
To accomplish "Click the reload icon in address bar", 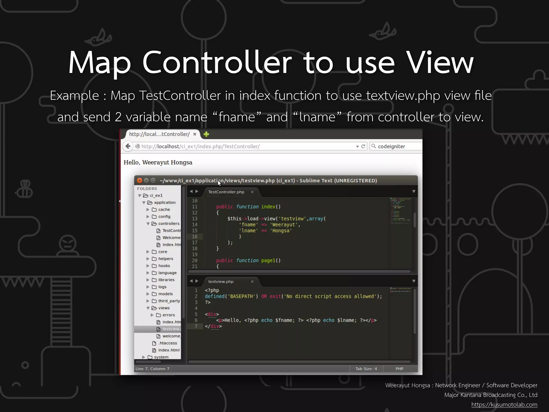I will (363, 146).
